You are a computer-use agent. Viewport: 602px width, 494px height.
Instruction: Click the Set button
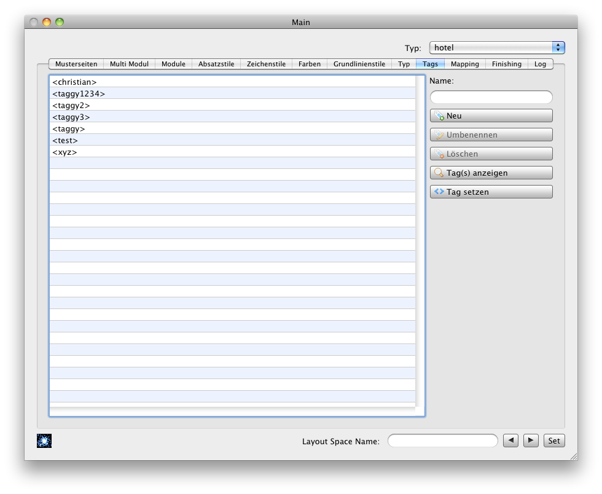tap(554, 441)
